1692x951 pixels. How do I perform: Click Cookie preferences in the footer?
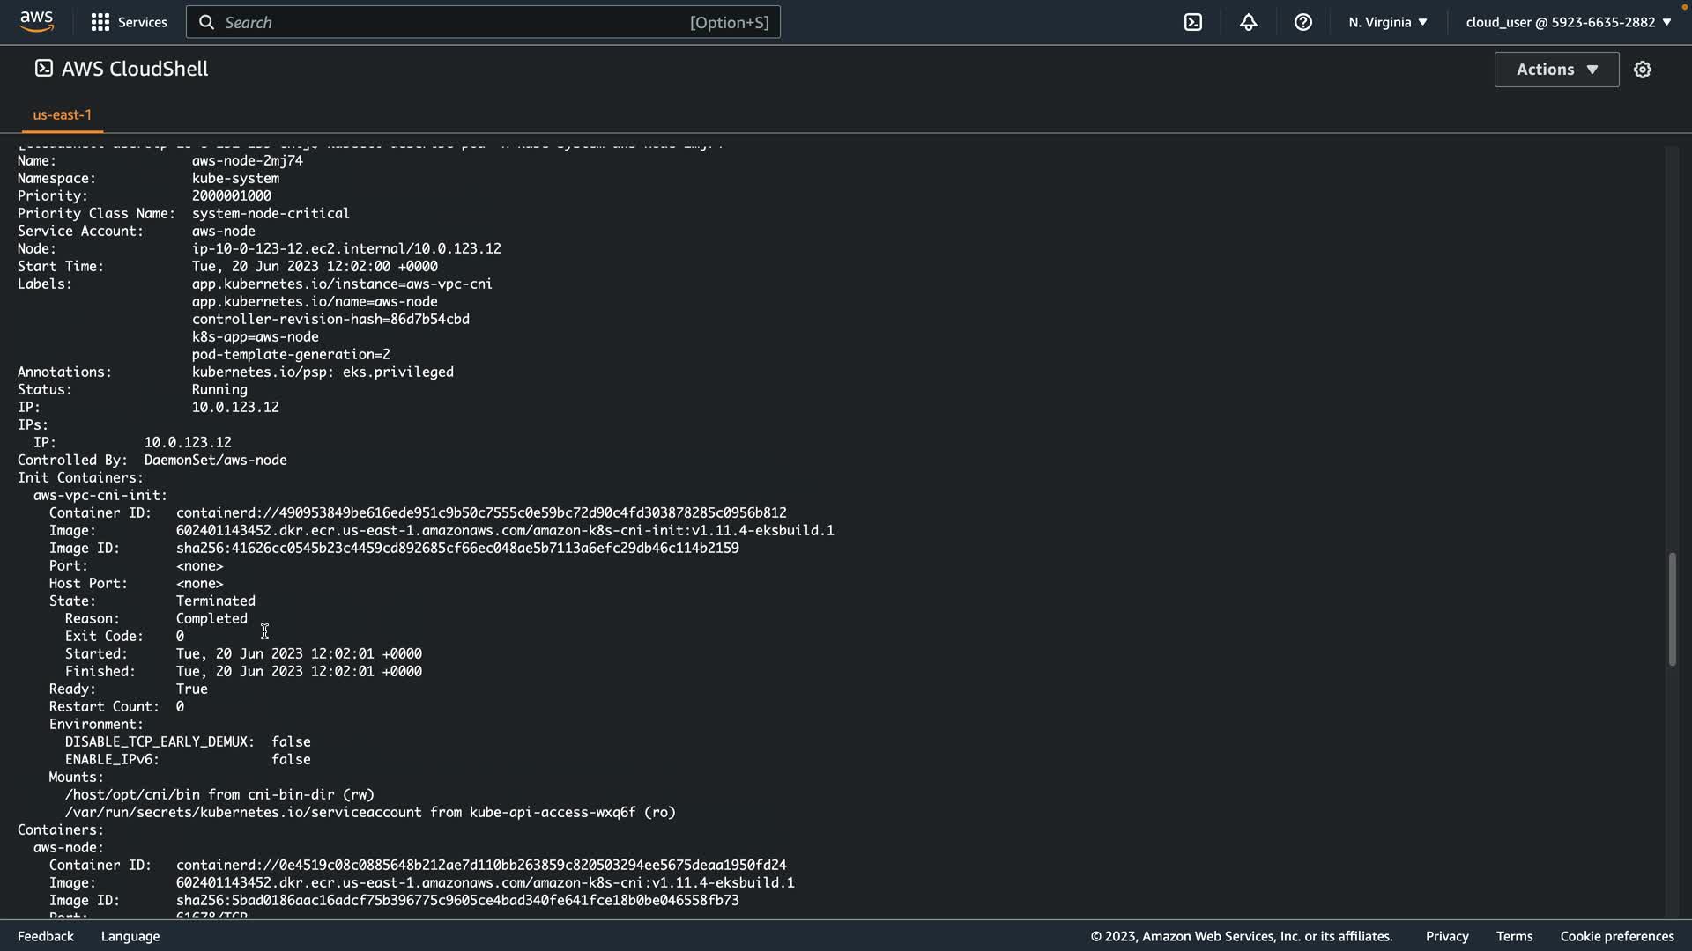point(1616,936)
